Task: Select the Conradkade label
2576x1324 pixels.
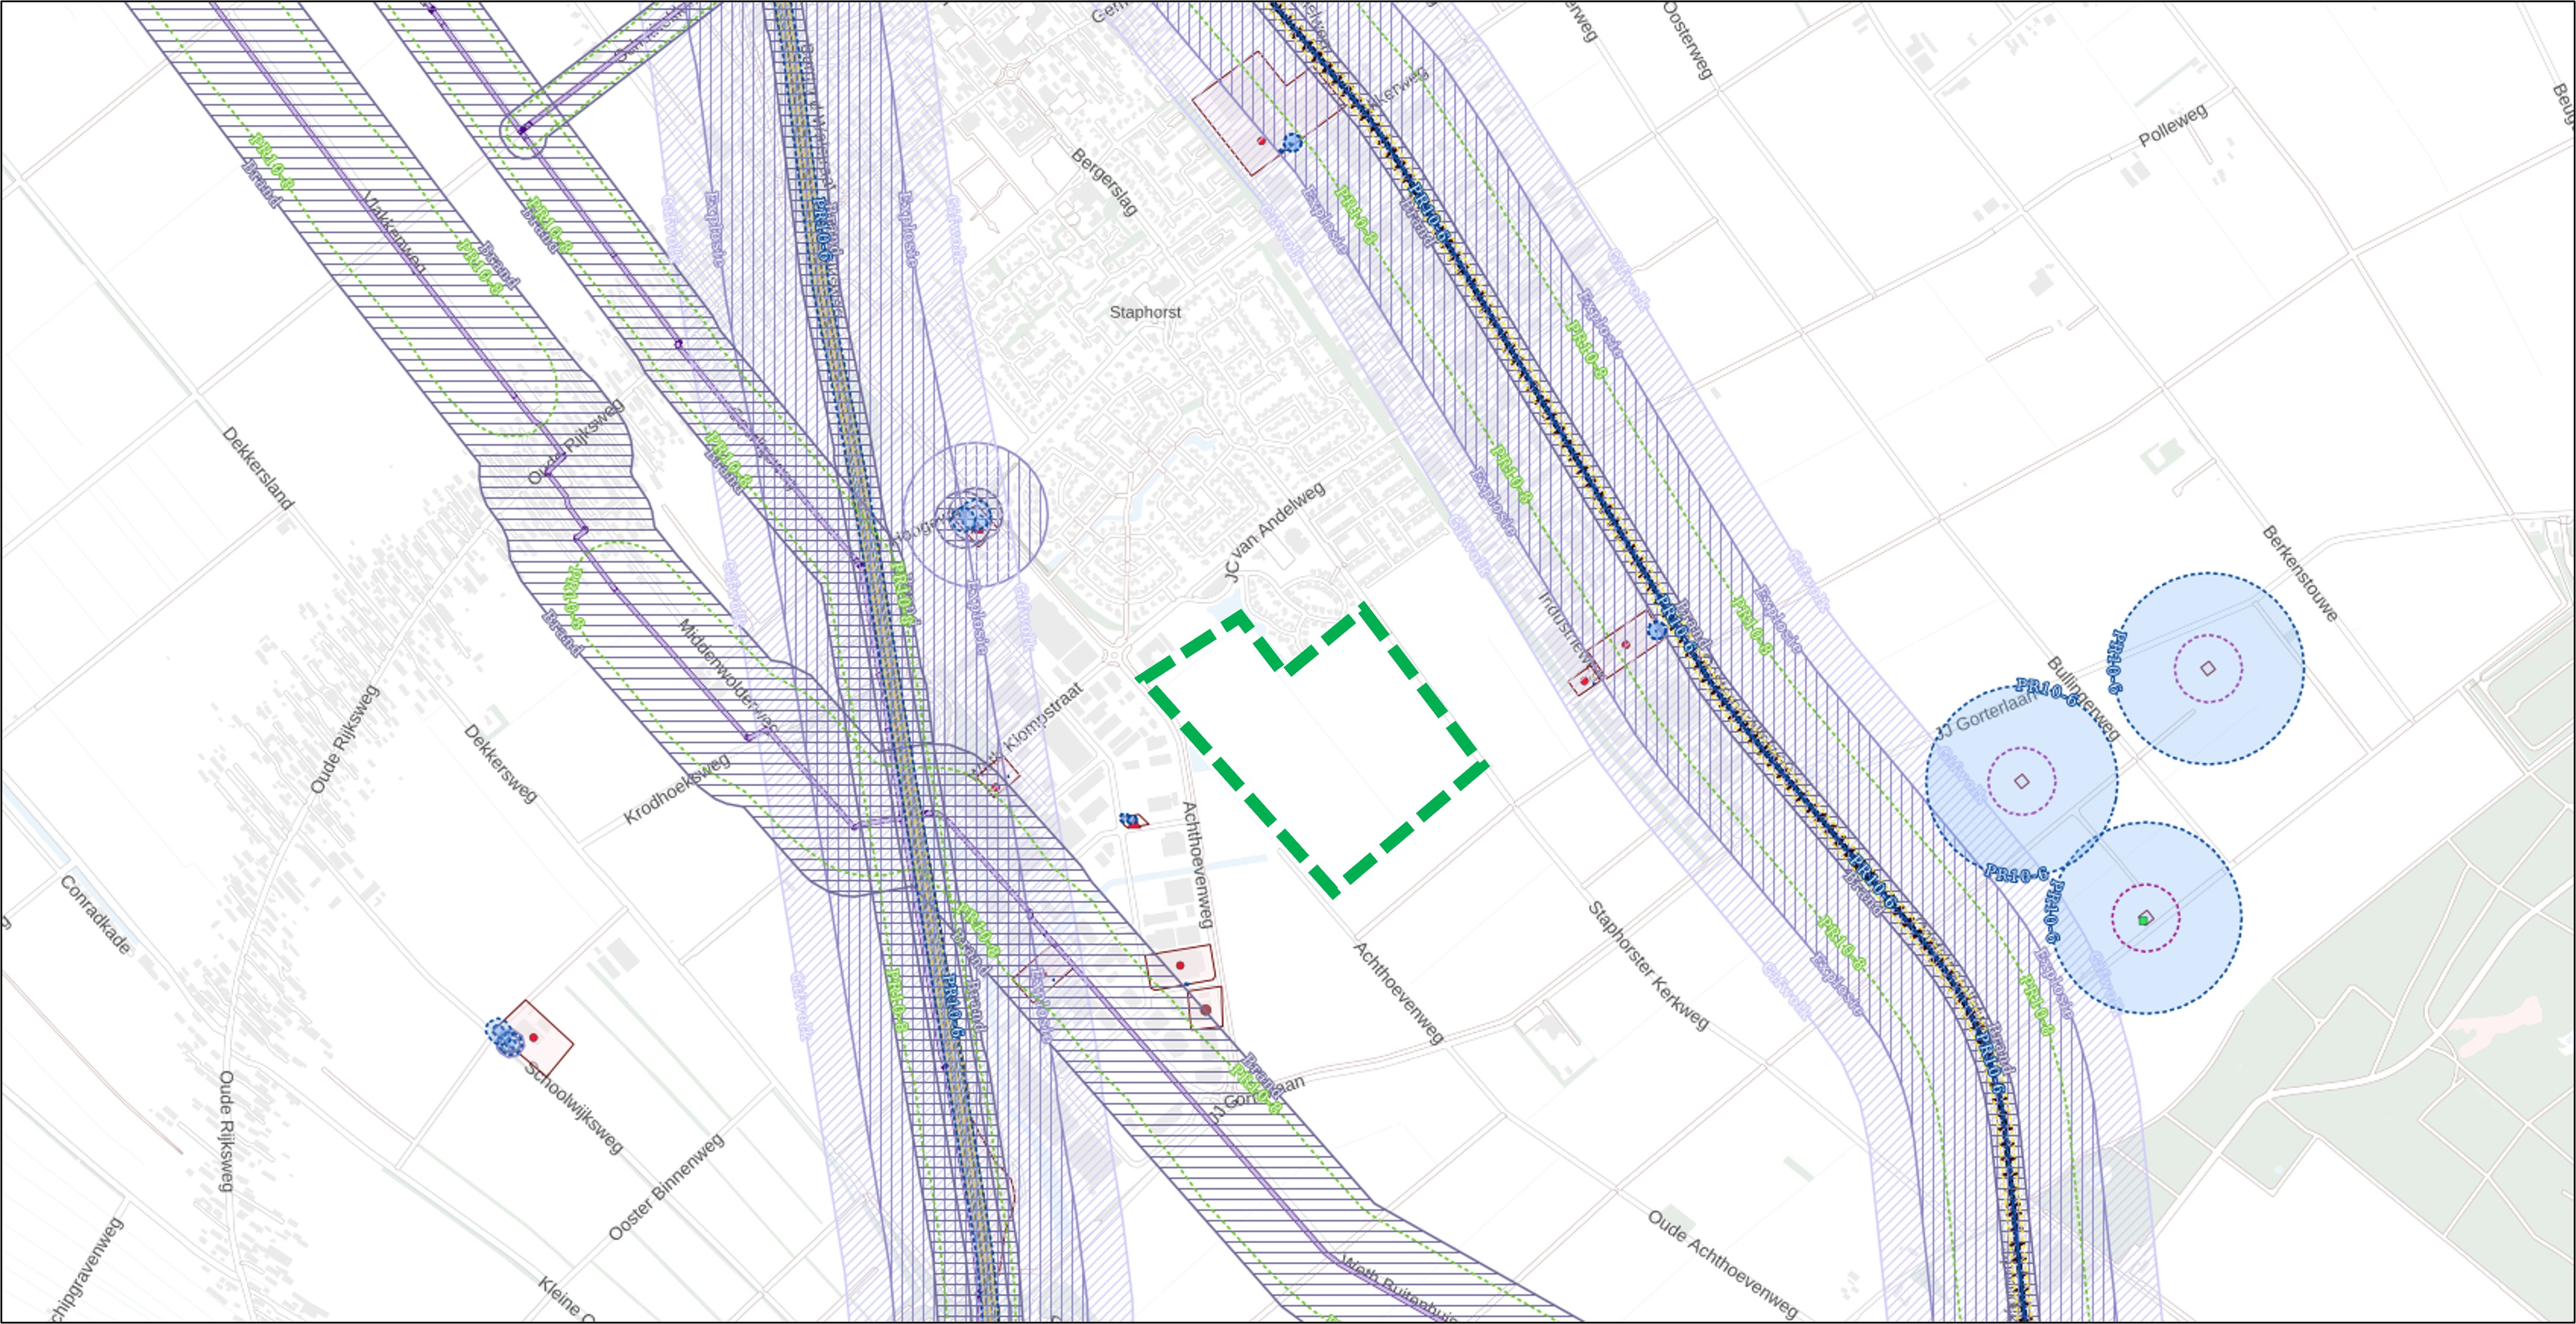Action: pyautogui.click(x=95, y=915)
